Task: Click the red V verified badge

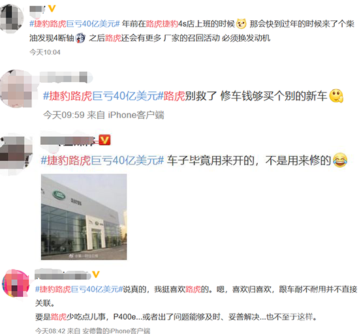Action: coord(104,140)
